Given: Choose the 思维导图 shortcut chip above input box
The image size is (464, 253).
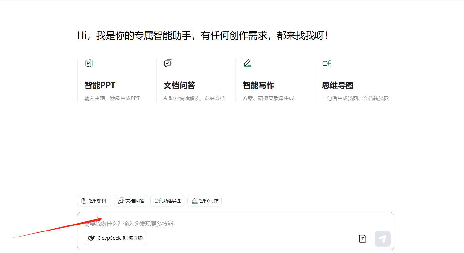Looking at the screenshot, I should coord(168,201).
